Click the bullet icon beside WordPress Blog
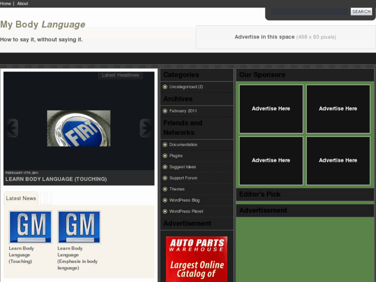The width and height of the screenshot is (376, 282). pos(165,200)
